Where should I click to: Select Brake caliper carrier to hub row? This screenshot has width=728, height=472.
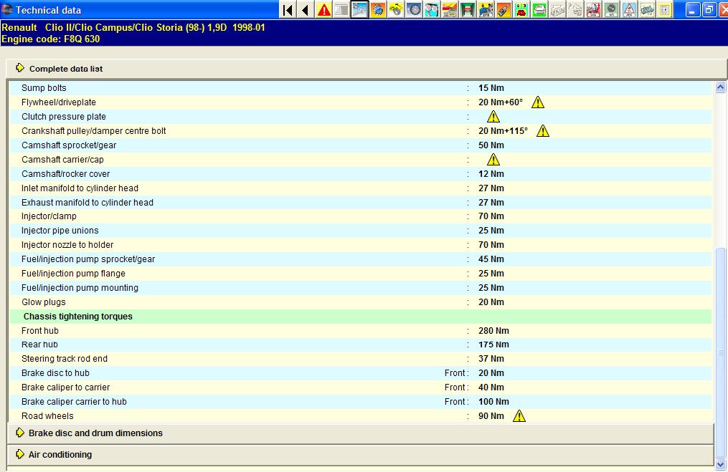(360, 402)
